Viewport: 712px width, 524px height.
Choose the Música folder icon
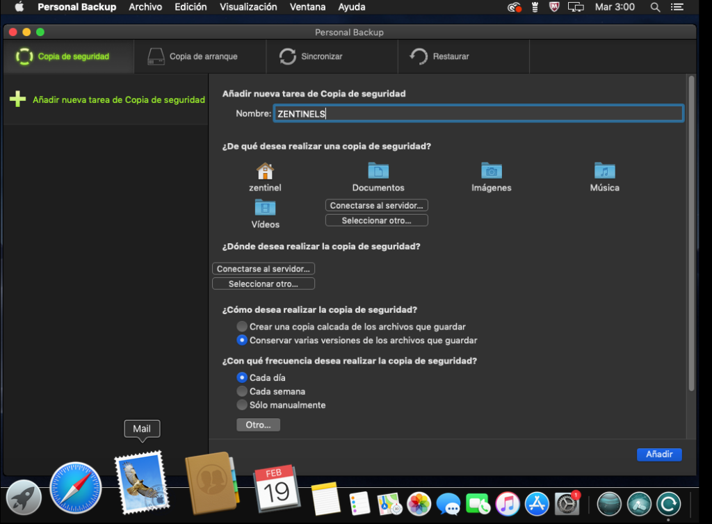pos(605,170)
